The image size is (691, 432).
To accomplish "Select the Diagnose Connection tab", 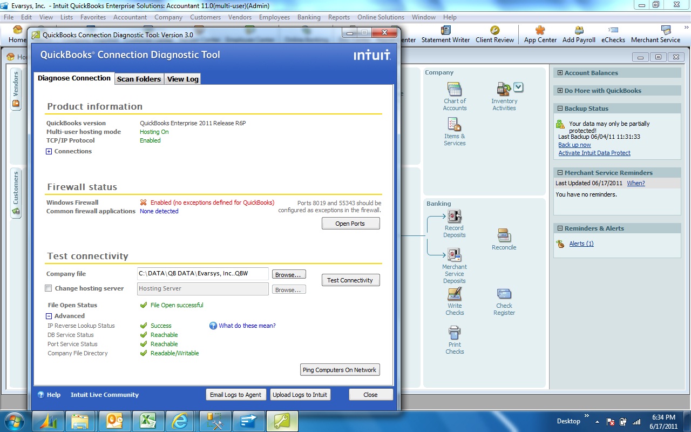I will (74, 78).
